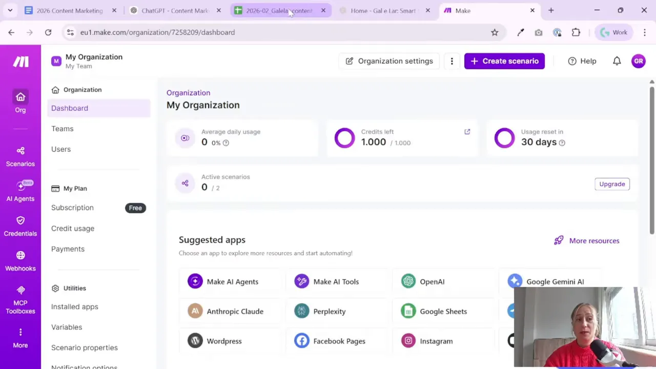This screenshot has height=369, width=656.
Task: Open the Chrome three-dot menu
Action: tap(644, 32)
